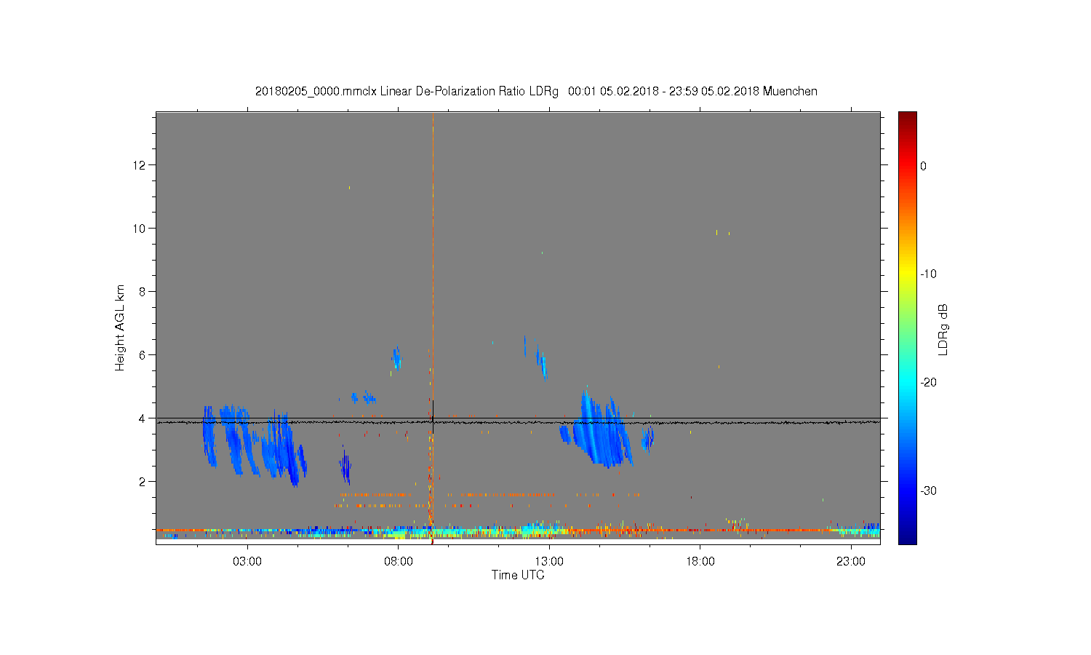Click the LDRg color scale bar
Image resolution: width=1091 pixels, height=655 pixels.
tap(907, 327)
